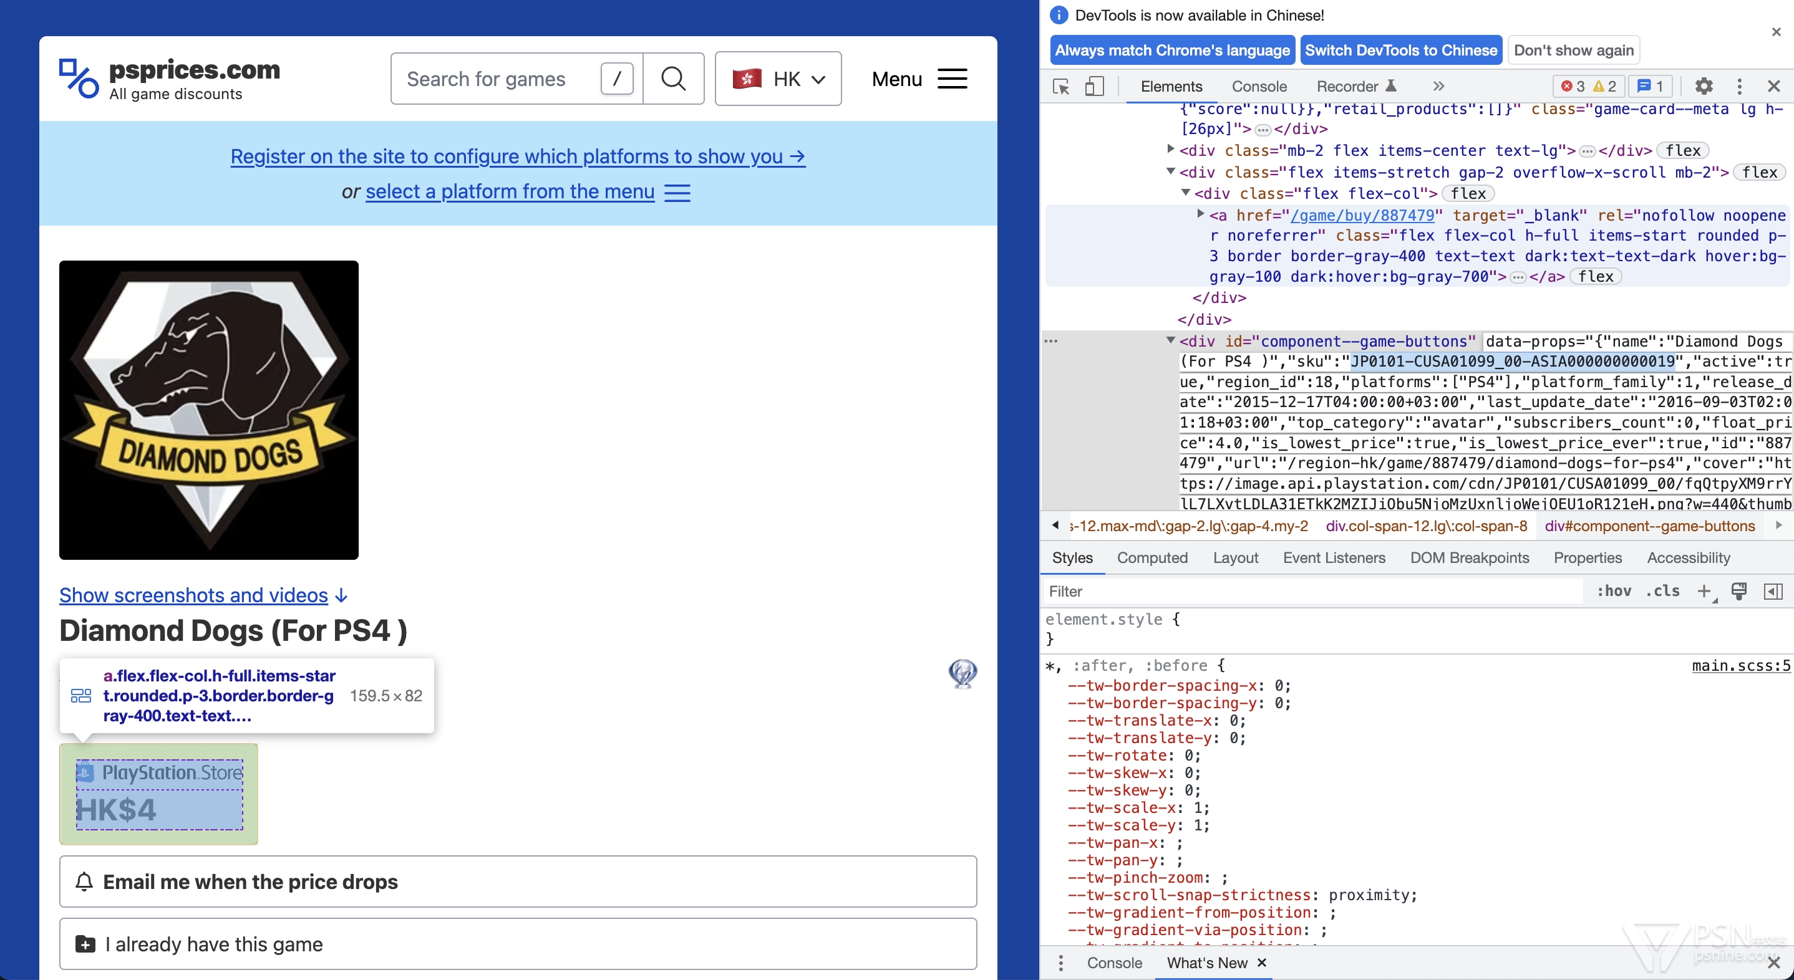1794x980 pixels.
Task: Switch to the Console tab
Action: pyautogui.click(x=1259, y=86)
